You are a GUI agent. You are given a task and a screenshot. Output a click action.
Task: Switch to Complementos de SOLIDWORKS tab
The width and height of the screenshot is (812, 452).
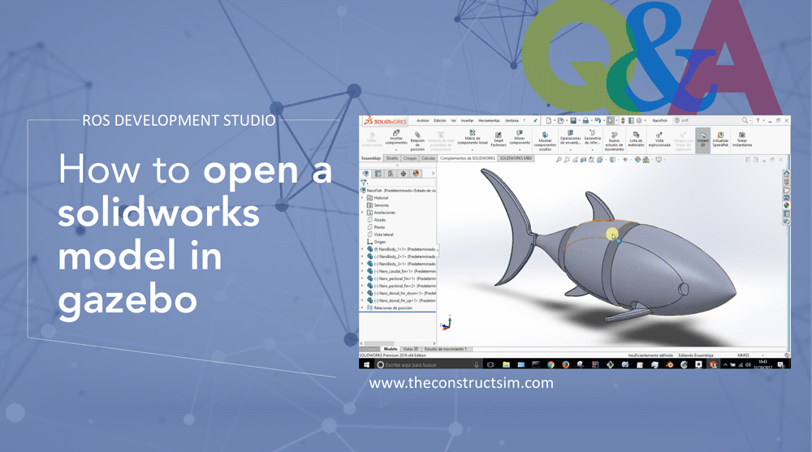click(468, 158)
